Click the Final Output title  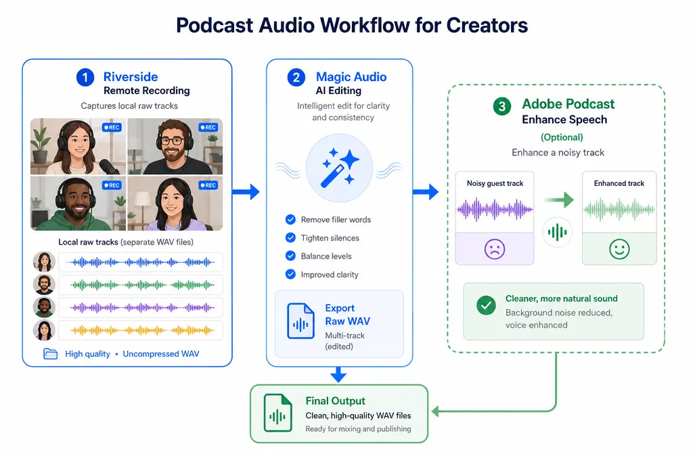336,401
